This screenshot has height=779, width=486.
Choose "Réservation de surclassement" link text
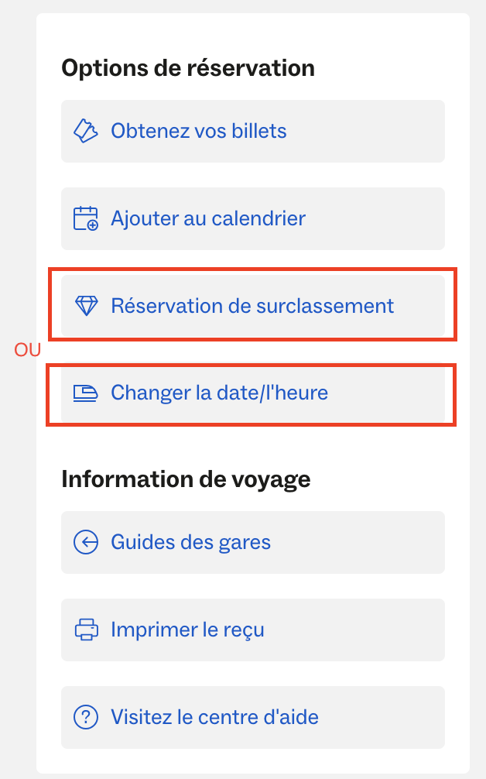[x=252, y=306]
